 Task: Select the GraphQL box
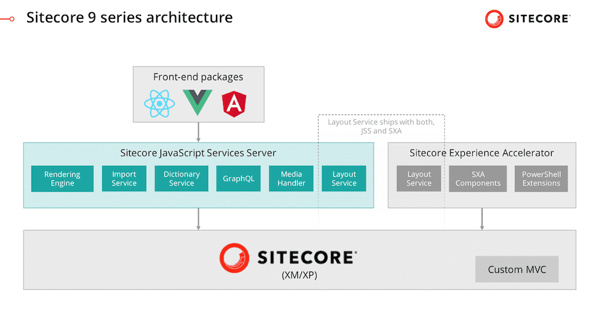click(x=238, y=178)
